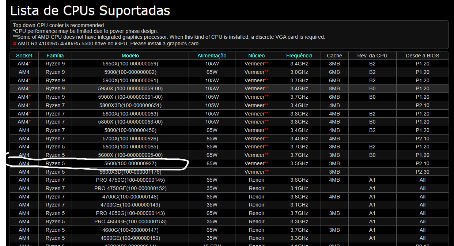The height and width of the screenshot is (246, 454).
Task: Click the Cache column header
Action: [334, 56]
